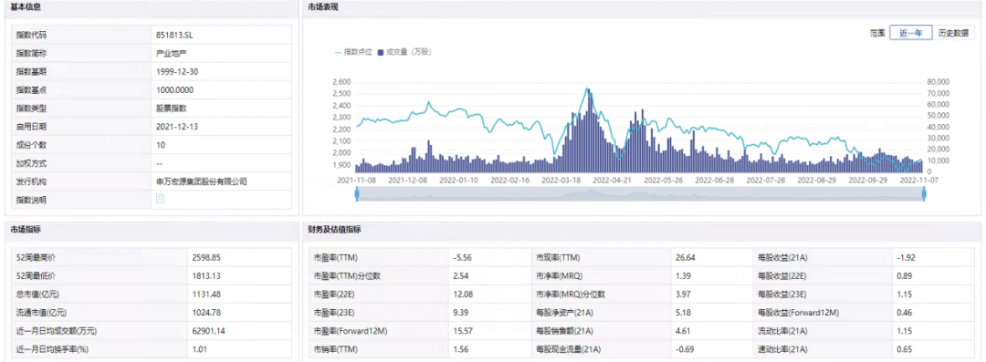The height and width of the screenshot is (362, 986).
Task: Click the 股票指数 index type value
Action: click(171, 109)
